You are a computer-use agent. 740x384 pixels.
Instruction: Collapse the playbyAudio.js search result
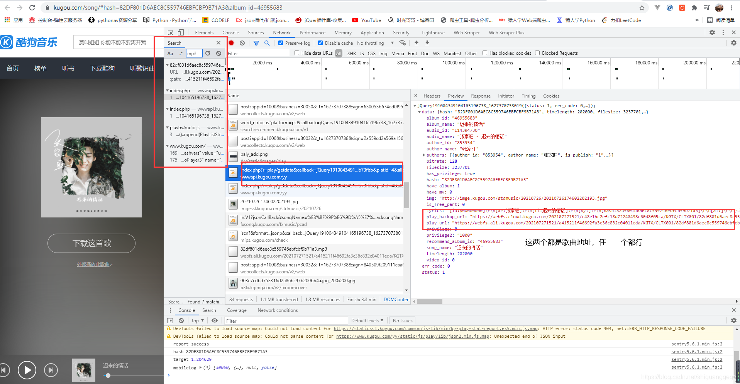click(167, 127)
